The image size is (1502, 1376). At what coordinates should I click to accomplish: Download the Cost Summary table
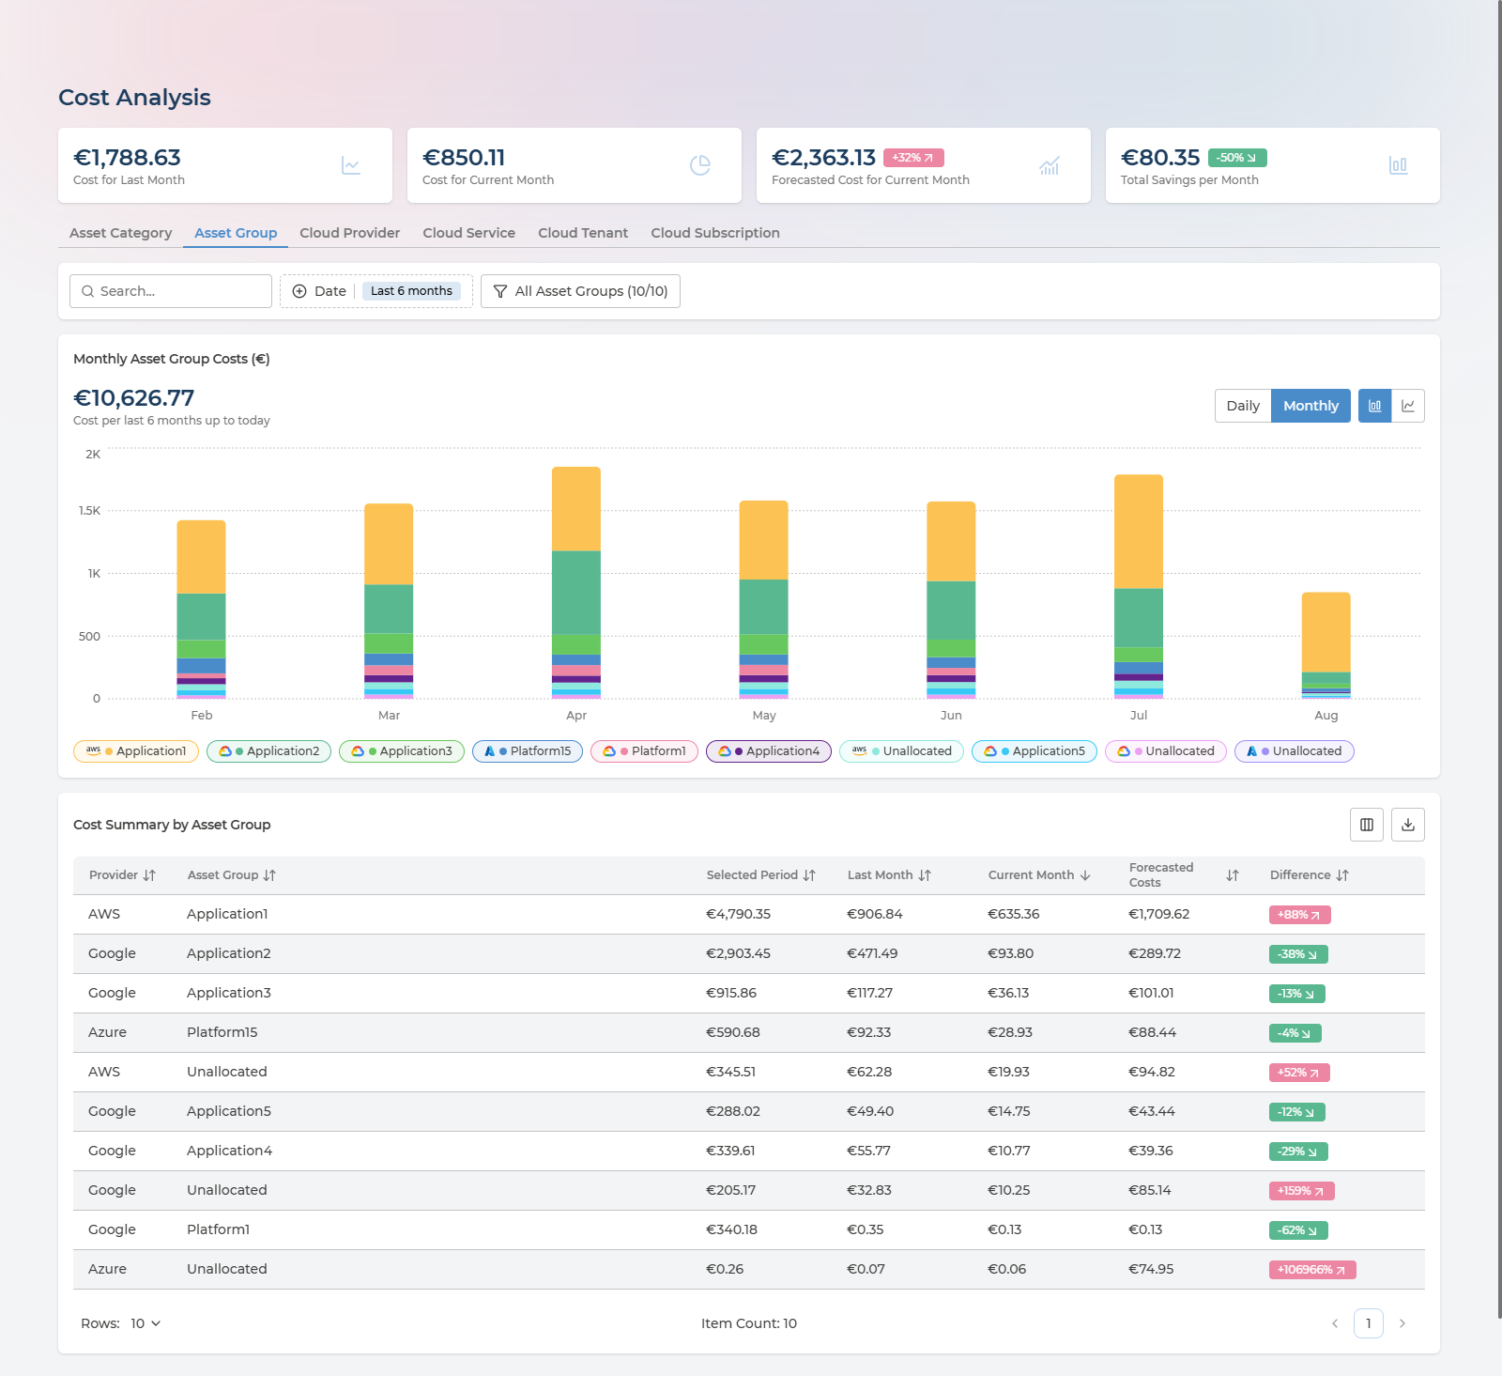point(1408,825)
